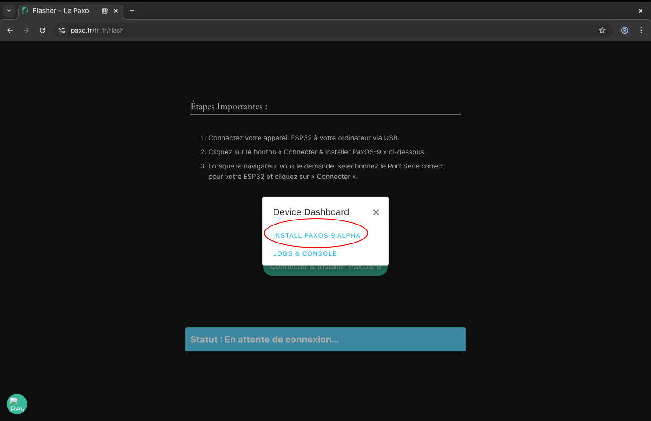The width and height of the screenshot is (651, 421).
Task: Reload the flasher page
Action: coord(42,30)
